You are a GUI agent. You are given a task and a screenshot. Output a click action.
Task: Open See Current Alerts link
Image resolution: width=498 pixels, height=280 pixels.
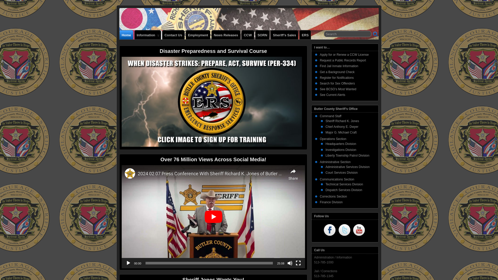pos(333,95)
